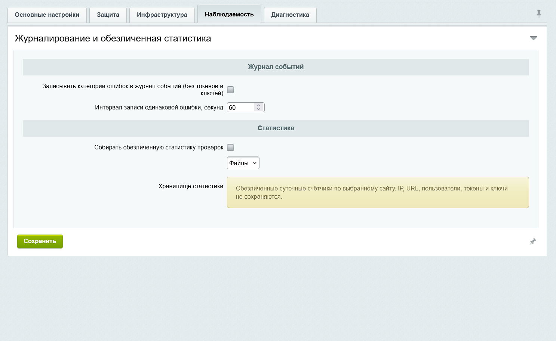Decrease the interval seconds with down arrow
This screenshot has height=341, width=556.
[258, 109]
